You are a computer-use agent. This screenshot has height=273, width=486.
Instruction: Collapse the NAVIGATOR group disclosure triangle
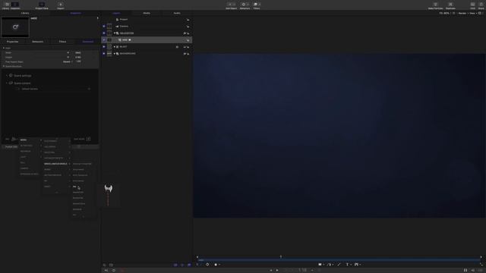pyautogui.click(x=115, y=33)
